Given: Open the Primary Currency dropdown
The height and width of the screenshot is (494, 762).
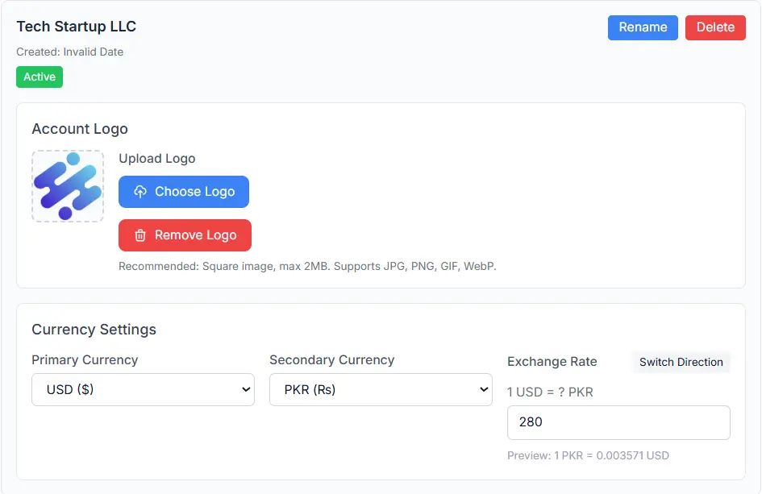Looking at the screenshot, I should coord(143,389).
